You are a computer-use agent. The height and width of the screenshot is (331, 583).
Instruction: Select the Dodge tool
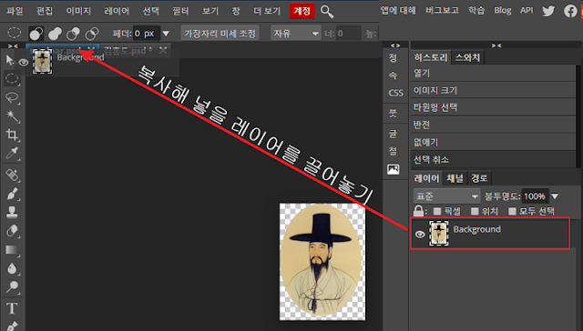[x=12, y=286]
